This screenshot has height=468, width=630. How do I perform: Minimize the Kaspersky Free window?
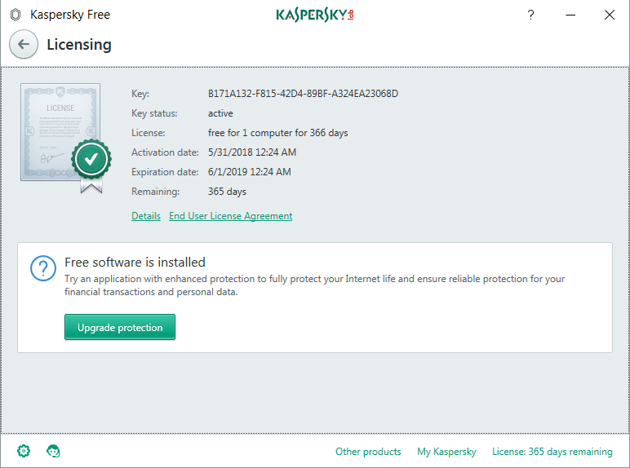[x=570, y=15]
